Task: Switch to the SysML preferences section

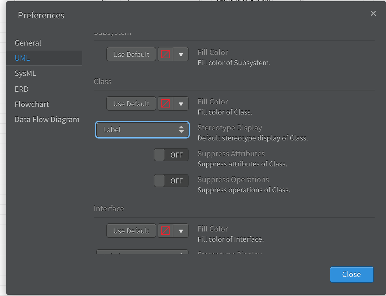Action: [x=25, y=73]
